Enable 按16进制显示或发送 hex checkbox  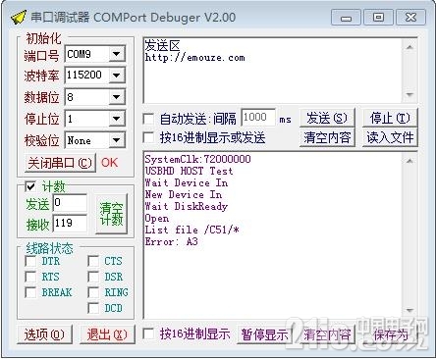[x=148, y=137]
